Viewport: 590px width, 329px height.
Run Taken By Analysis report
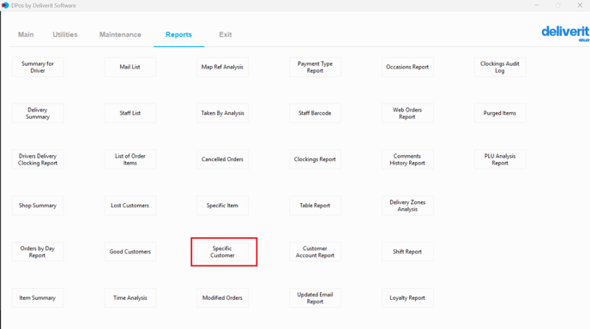(222, 113)
